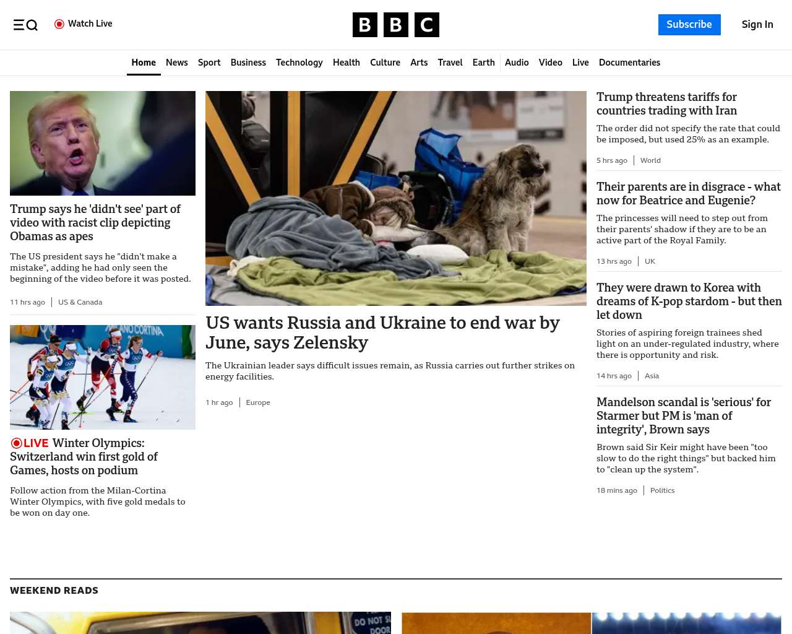Click the Watch Live red dot icon
The width and height of the screenshot is (792, 634).
point(59,24)
